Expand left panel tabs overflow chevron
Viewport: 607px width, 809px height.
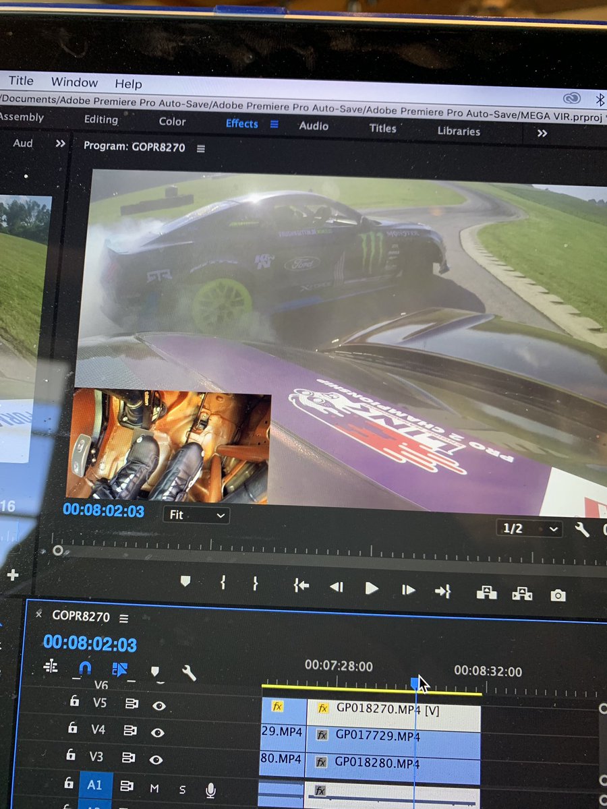click(61, 144)
